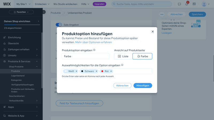Expand the Favoriten dropdown
The width and height of the screenshot is (214, 120).
click(x=21, y=12)
